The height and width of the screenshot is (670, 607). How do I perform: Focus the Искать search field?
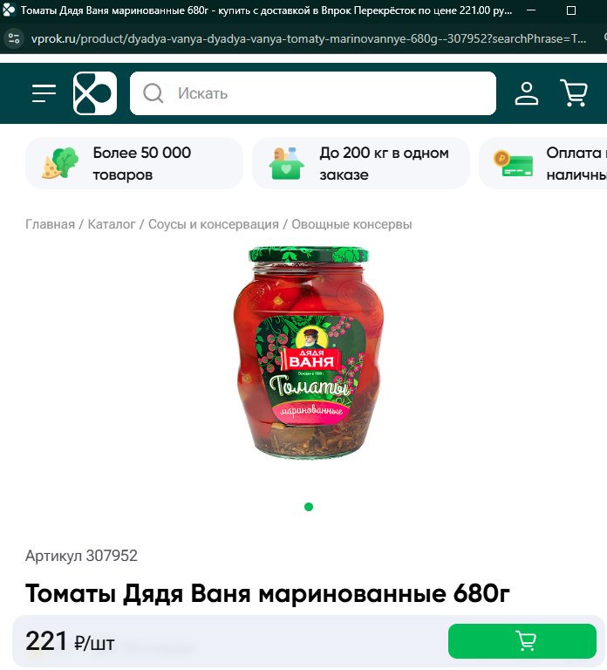pos(313,93)
